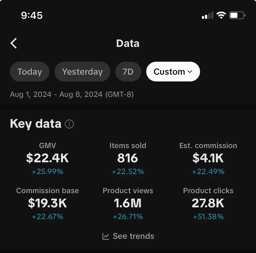Tap the GMV $22.4K metric

click(48, 158)
